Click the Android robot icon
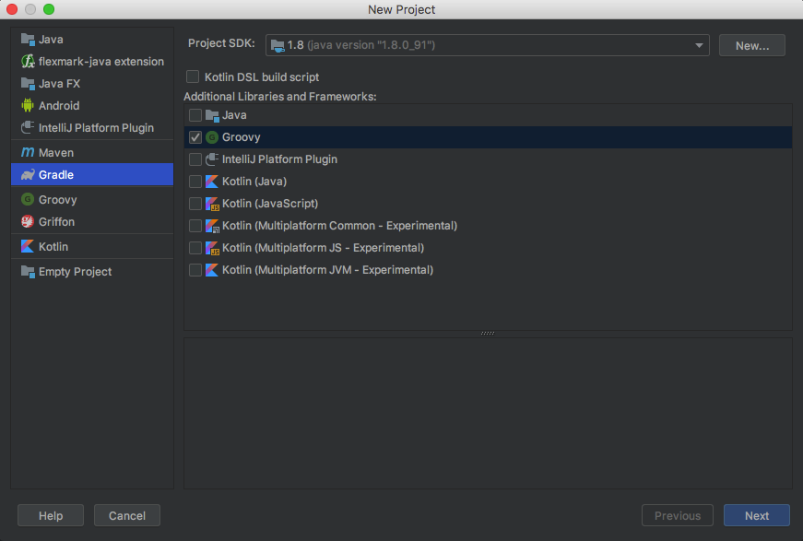The image size is (803, 541). [28, 105]
